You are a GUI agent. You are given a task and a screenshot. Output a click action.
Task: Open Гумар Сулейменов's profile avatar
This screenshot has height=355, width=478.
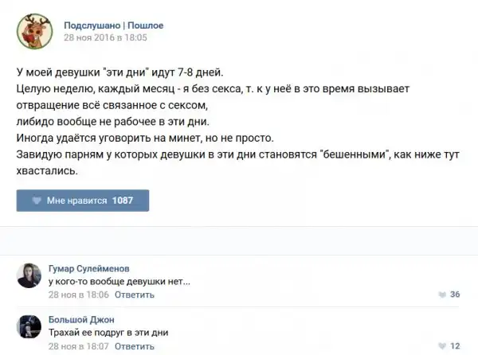29,275
